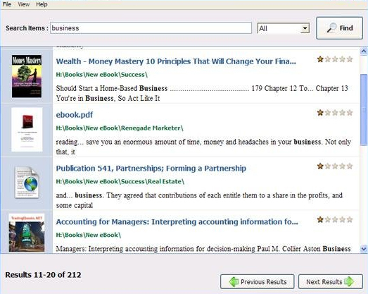The image size is (368, 294).
Task: Open the File menu
Action: 7,4
